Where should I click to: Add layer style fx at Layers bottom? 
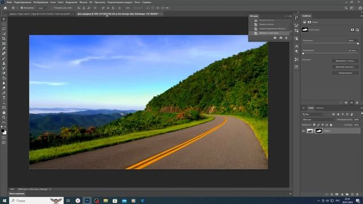[x=332, y=194]
